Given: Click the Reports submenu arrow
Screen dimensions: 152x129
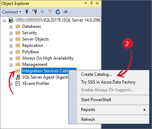Looking at the screenshot, I should 145,110.
